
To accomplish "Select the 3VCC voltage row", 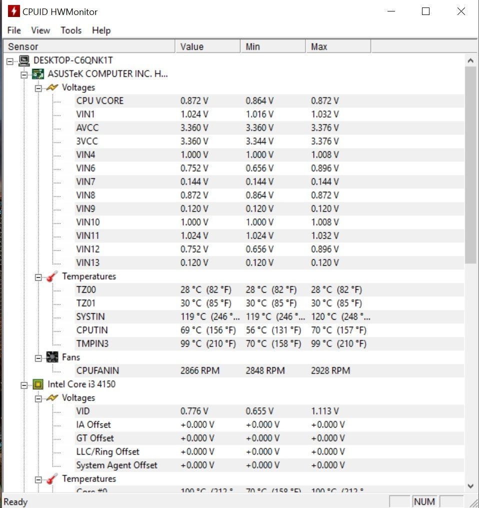I will tap(269, 141).
